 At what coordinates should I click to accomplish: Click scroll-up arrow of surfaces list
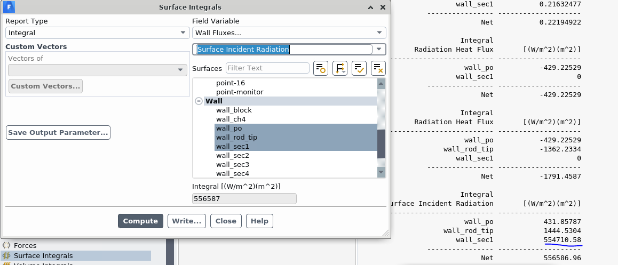tap(381, 84)
